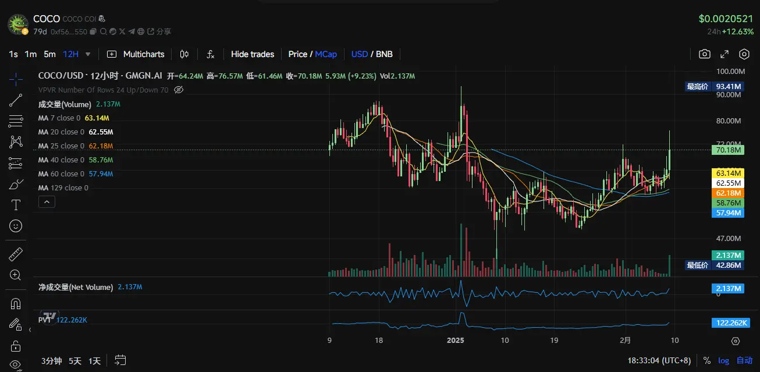The image size is (760, 372).
Task: Take a chart snapshot with camera icon
Action: (x=705, y=54)
